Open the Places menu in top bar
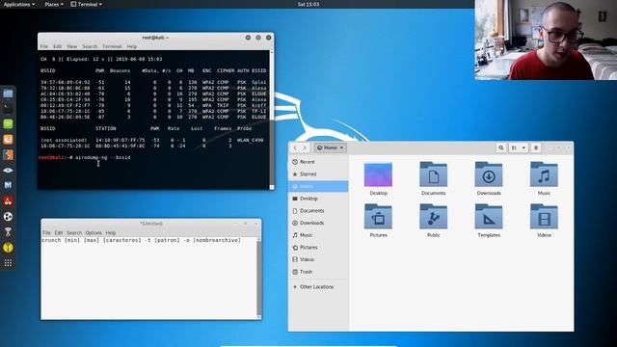Image resolution: width=617 pixels, height=347 pixels. pyautogui.click(x=54, y=4)
